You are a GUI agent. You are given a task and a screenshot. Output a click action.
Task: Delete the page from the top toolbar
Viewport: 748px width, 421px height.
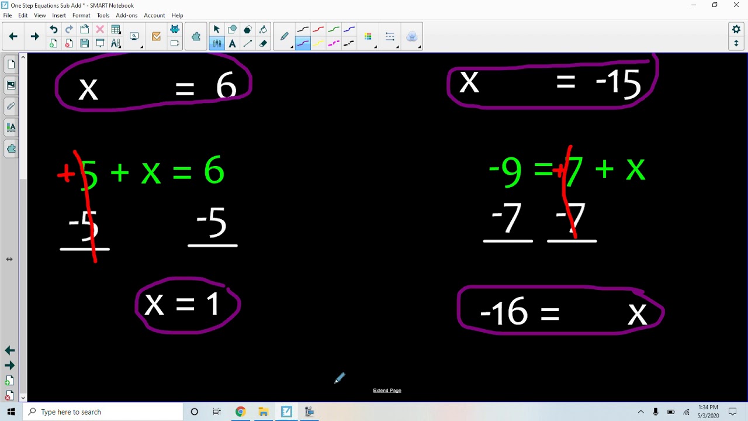click(x=69, y=43)
